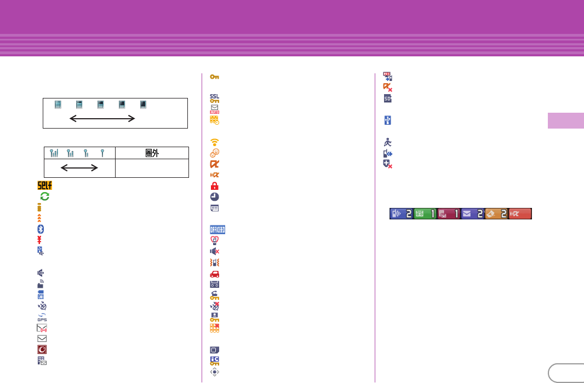Click the red car drive mode icon
This screenshot has height=383, width=584.
(215, 274)
